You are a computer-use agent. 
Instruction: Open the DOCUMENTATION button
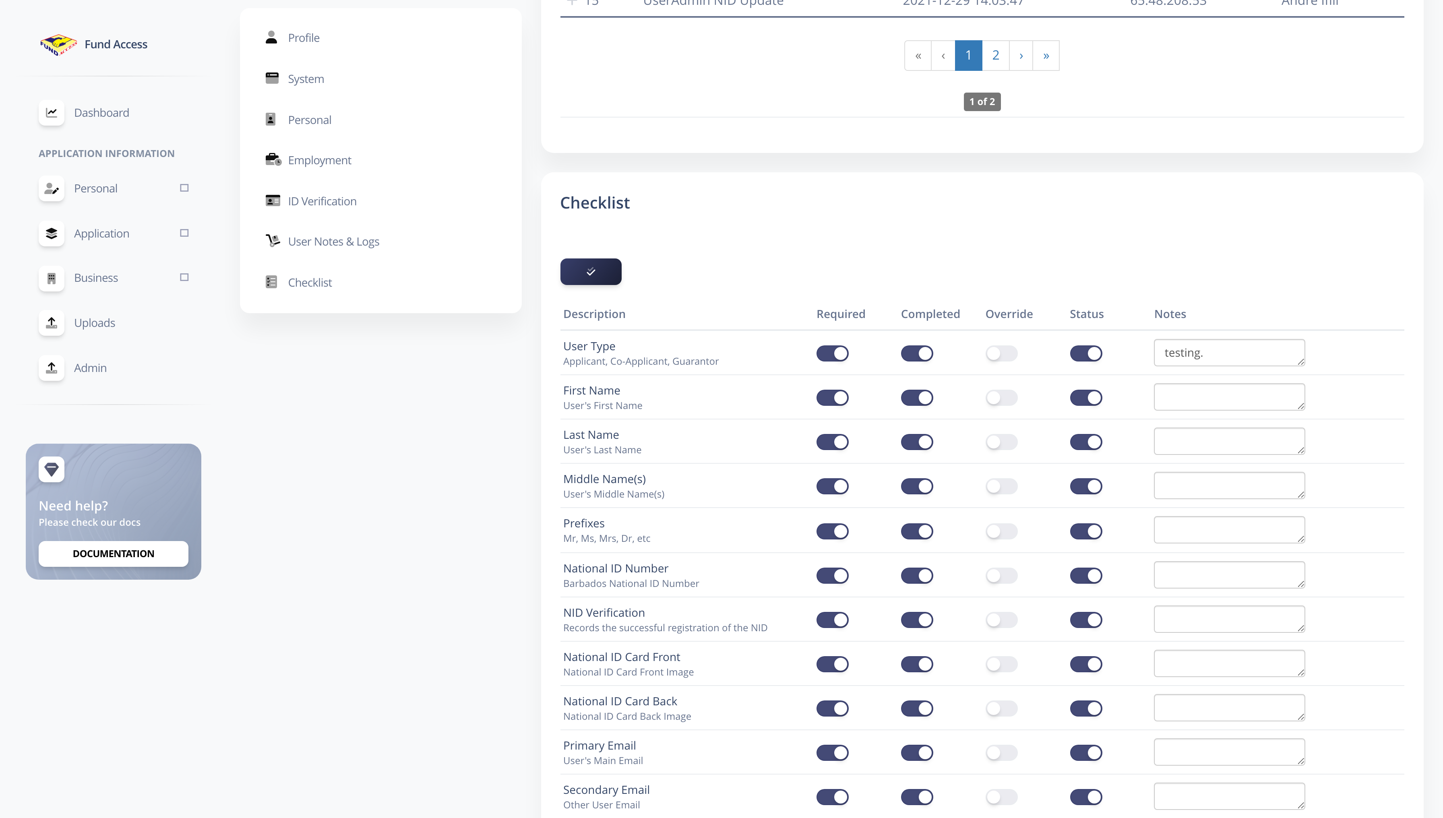click(x=114, y=554)
